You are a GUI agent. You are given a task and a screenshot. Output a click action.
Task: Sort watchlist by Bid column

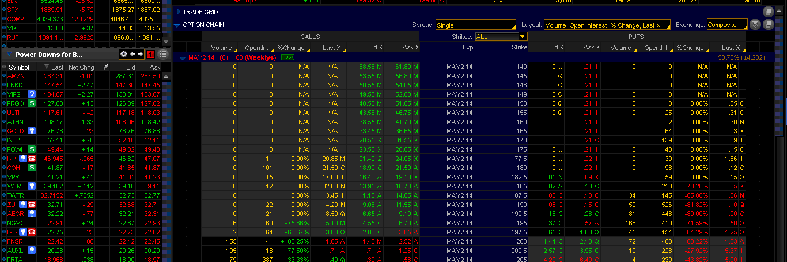click(131, 67)
